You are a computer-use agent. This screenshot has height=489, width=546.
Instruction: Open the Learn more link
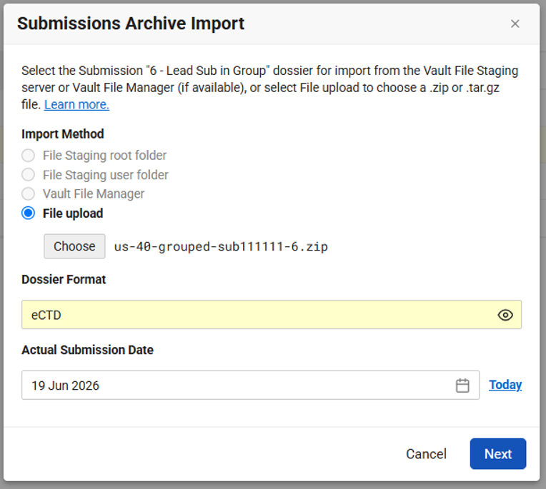tap(76, 104)
